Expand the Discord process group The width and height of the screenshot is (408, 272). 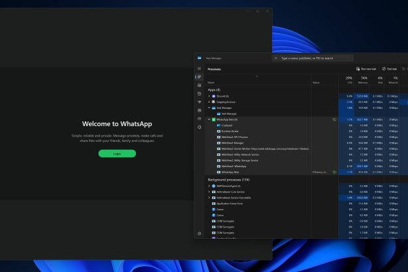click(209, 96)
